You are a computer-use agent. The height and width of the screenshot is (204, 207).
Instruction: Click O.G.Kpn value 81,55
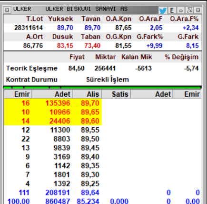tap(123, 46)
